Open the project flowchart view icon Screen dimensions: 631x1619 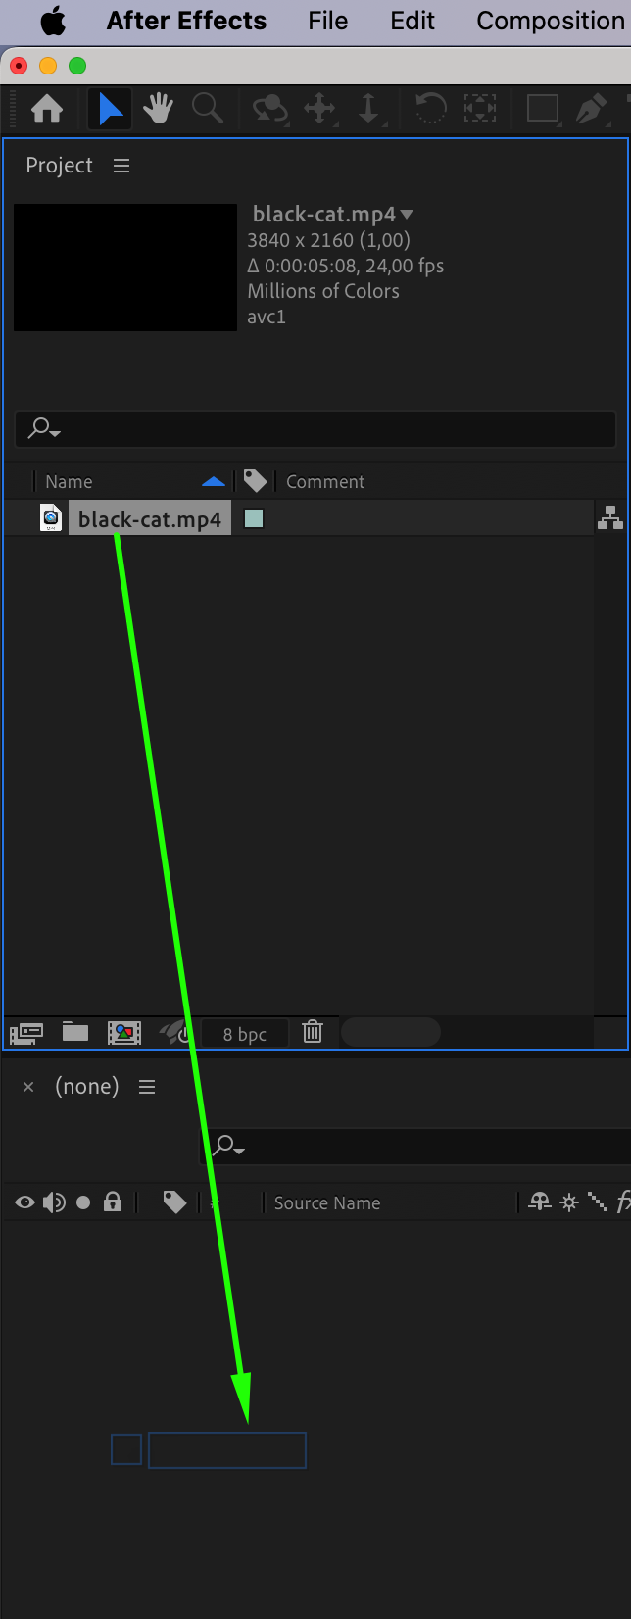[610, 518]
